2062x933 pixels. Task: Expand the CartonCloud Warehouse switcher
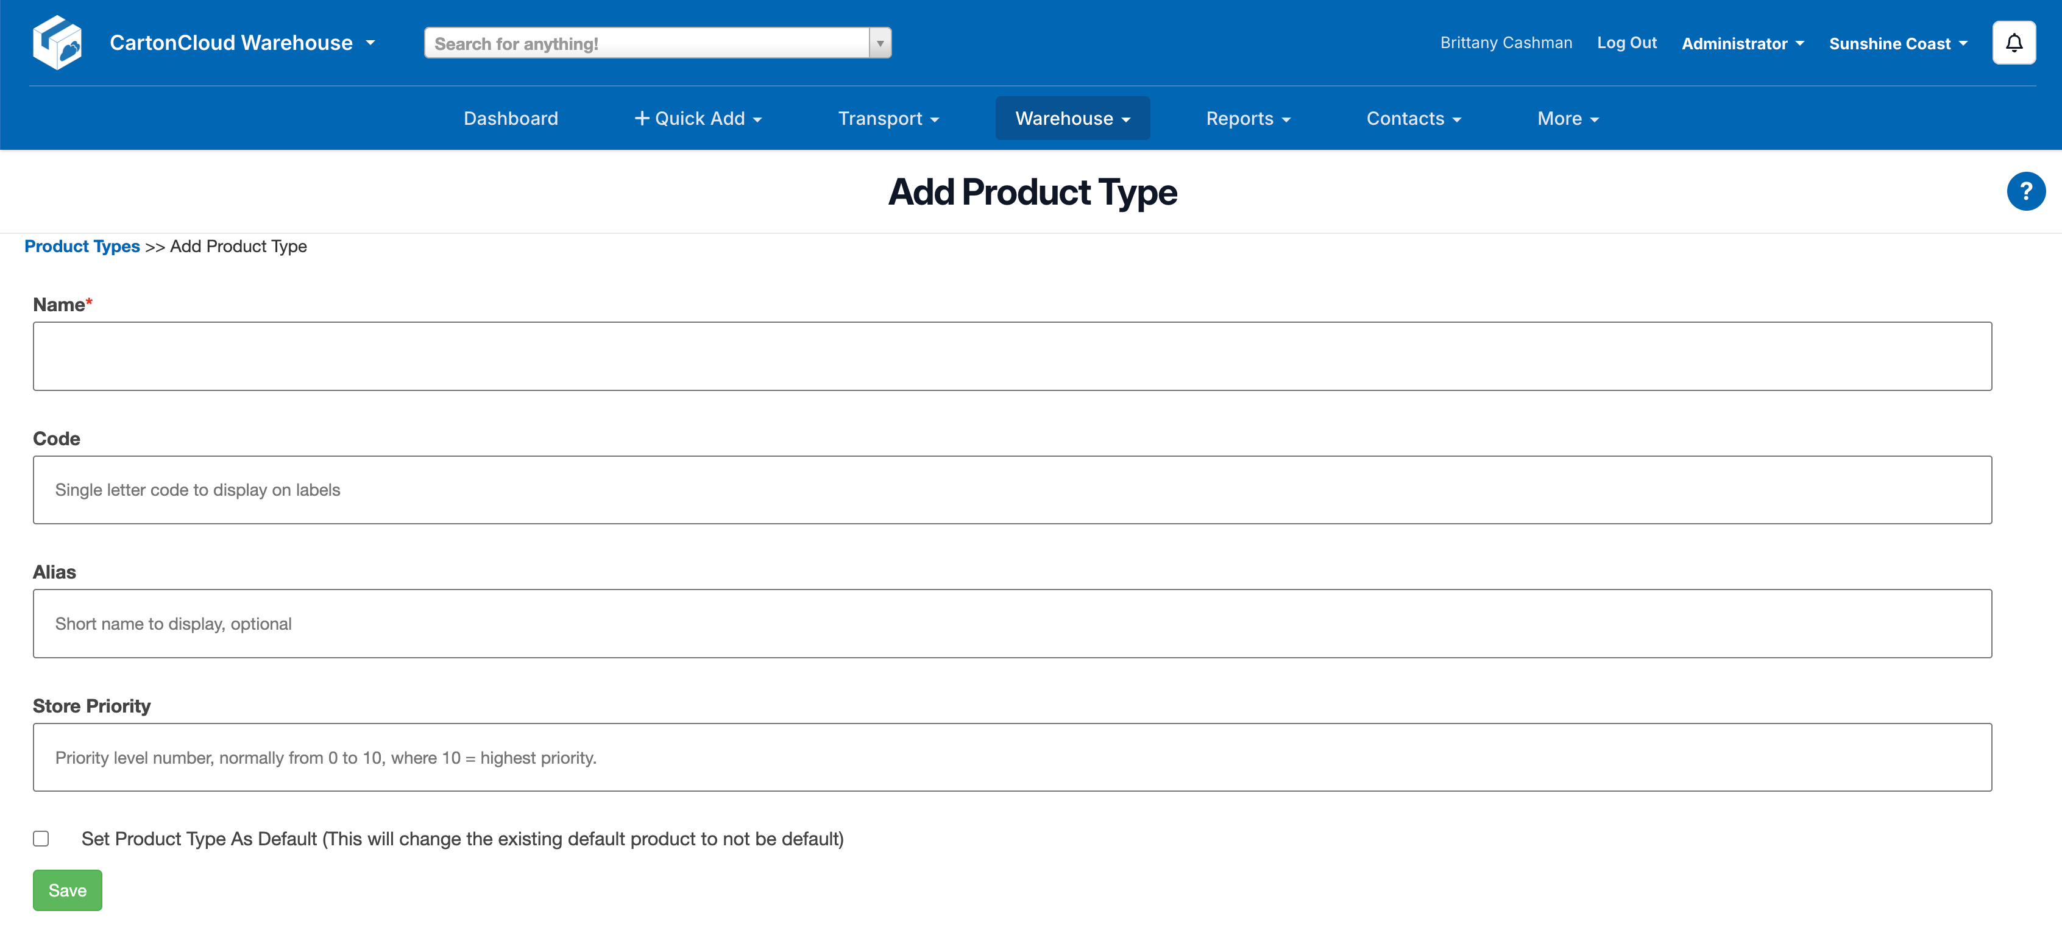(x=242, y=43)
